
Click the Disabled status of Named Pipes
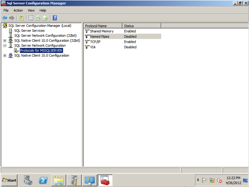coord(130,36)
